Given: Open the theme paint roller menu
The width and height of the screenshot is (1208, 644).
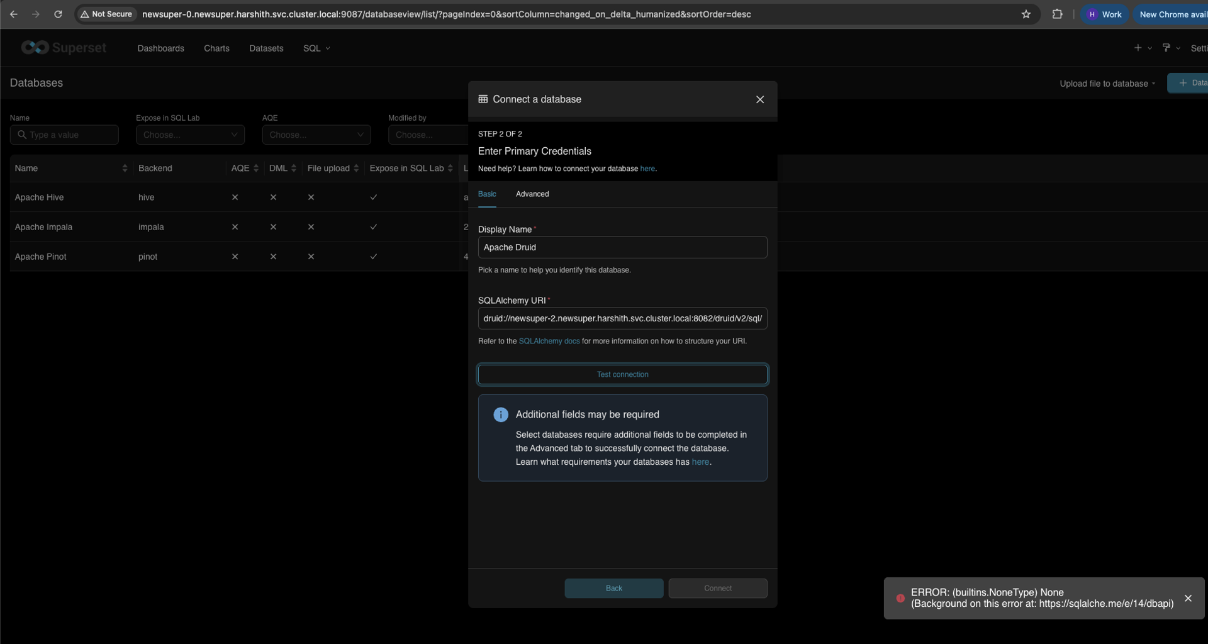Looking at the screenshot, I should [1170, 48].
